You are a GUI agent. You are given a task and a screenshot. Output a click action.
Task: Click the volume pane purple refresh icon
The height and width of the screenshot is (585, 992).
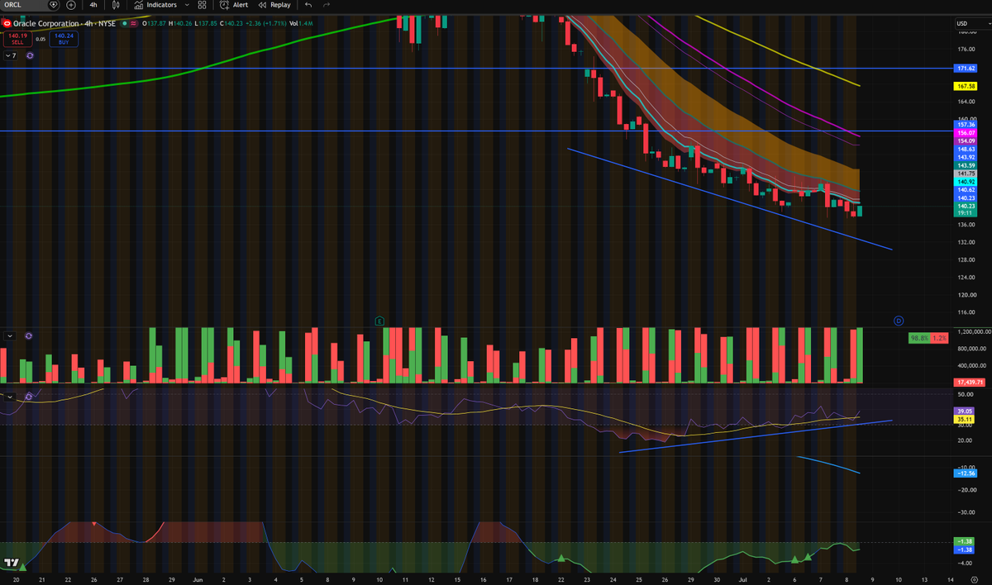(x=29, y=336)
